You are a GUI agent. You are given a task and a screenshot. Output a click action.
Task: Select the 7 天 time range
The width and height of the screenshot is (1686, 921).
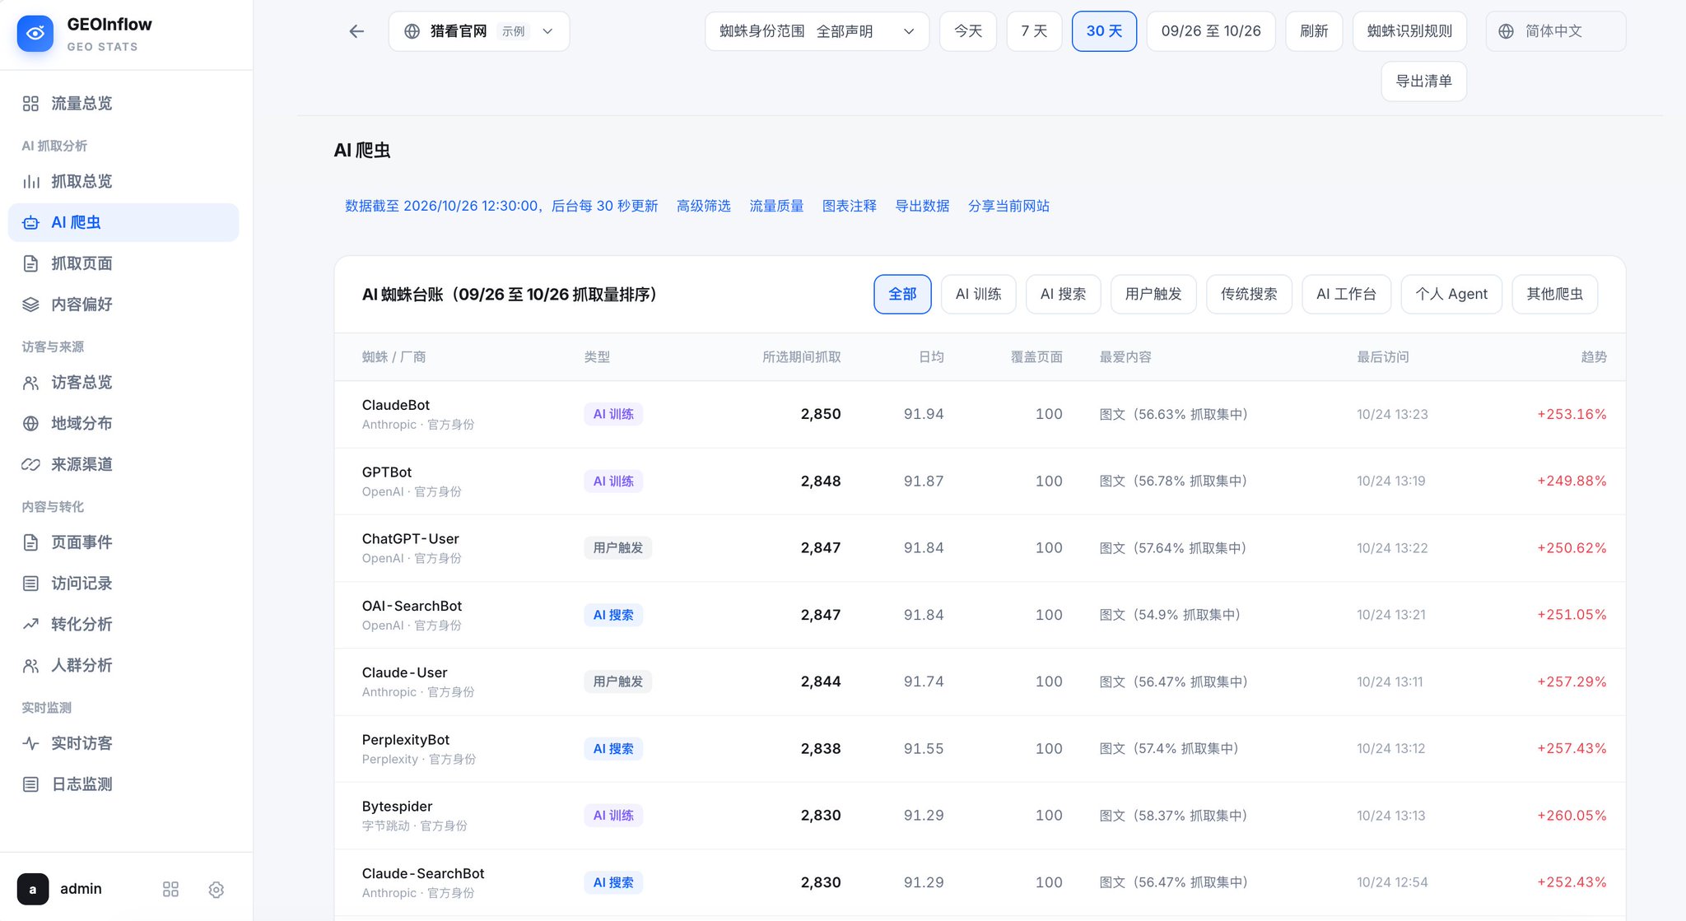coord(1034,31)
